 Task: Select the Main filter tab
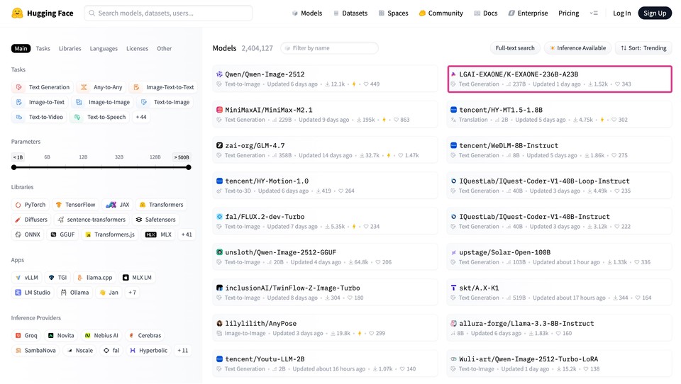coord(21,49)
